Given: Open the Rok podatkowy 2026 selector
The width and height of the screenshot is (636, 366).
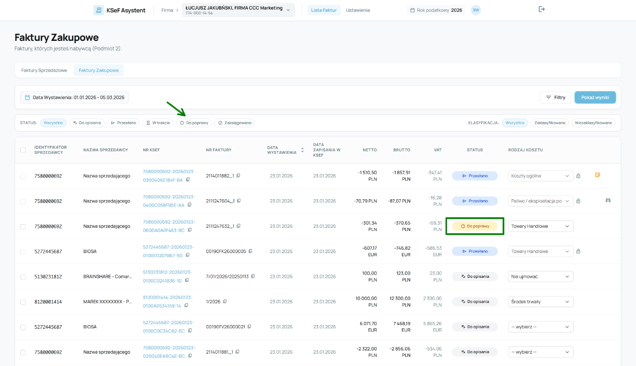Looking at the screenshot, I should tap(436, 10).
